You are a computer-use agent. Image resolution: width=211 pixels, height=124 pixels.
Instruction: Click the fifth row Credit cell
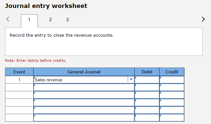(x=172, y=110)
